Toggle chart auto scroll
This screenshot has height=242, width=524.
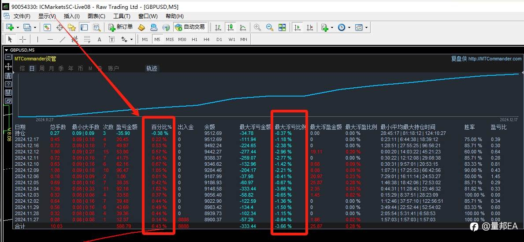tap(297, 27)
